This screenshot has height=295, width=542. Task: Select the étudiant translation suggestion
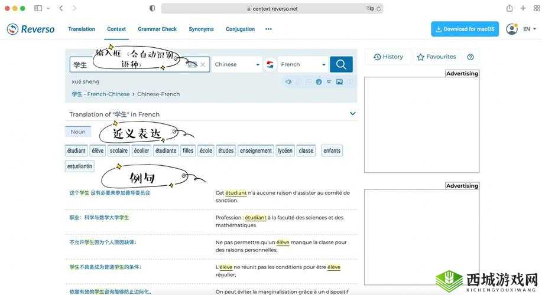(x=76, y=150)
